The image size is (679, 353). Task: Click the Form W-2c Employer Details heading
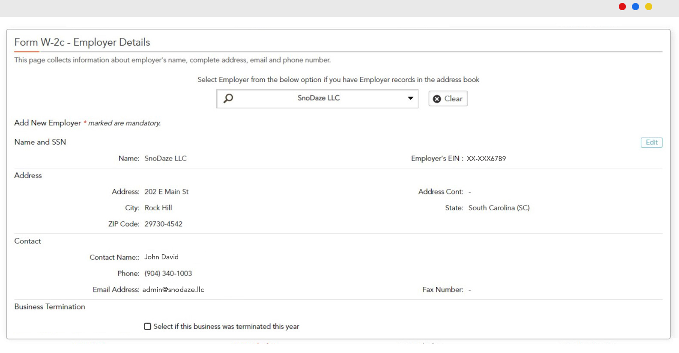(x=82, y=42)
